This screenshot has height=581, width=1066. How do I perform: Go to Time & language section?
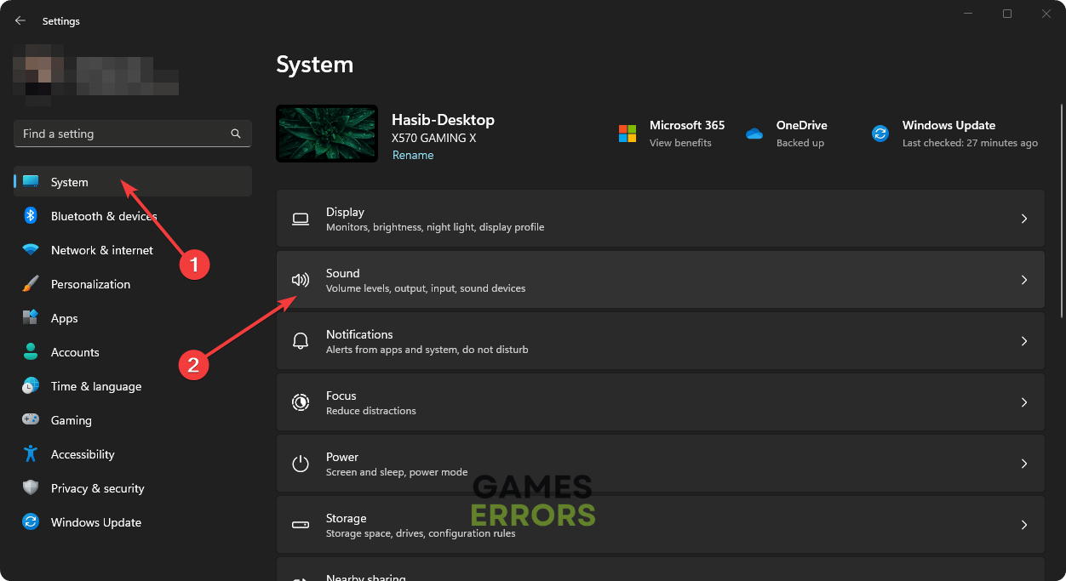(95, 386)
